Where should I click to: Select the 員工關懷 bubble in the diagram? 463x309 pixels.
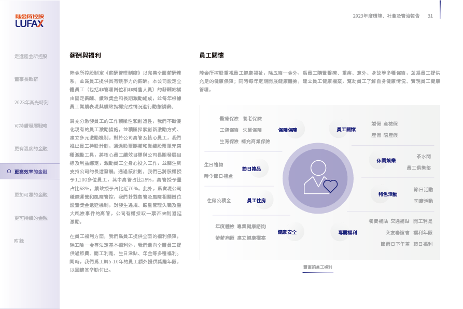(346, 129)
